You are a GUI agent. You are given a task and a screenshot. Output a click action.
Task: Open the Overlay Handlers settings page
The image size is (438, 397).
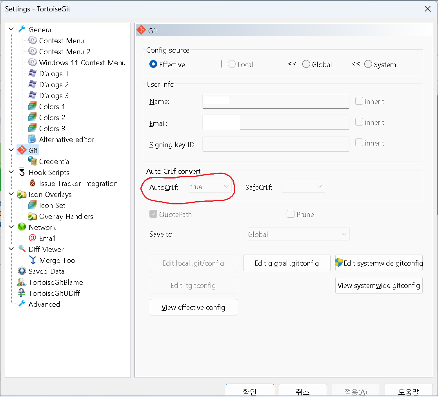click(66, 217)
